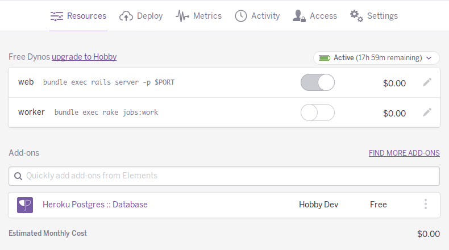Click the Access user lock icon
Image resolution: width=449 pixels, height=250 pixels.
pyautogui.click(x=299, y=16)
